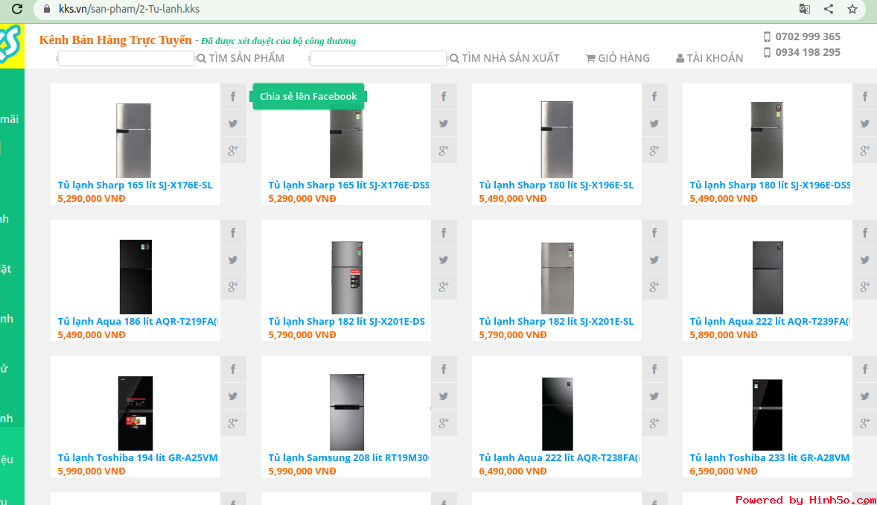Share Sharp SJ-X176E-SL on Facebook
This screenshot has width=877, height=505.
233,97
